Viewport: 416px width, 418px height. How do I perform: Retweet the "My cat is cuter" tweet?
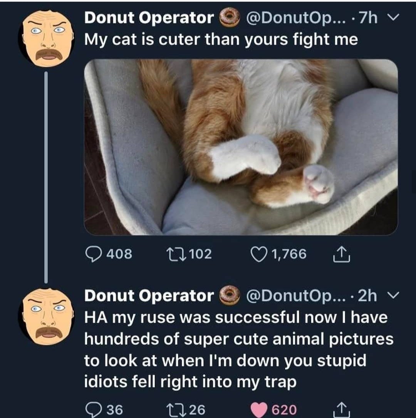(x=167, y=254)
